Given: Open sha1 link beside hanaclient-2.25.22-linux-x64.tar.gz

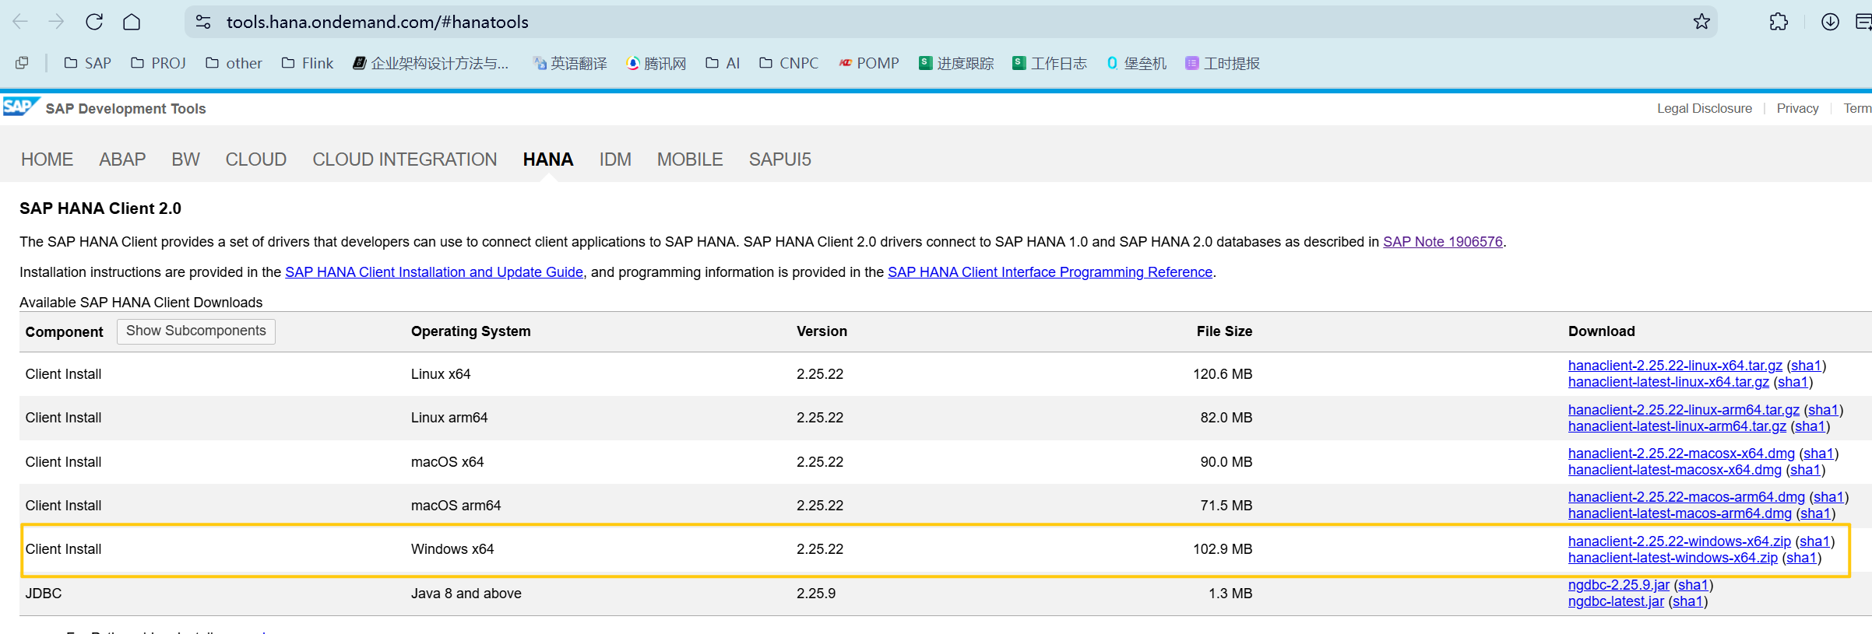Looking at the screenshot, I should pos(1807,366).
